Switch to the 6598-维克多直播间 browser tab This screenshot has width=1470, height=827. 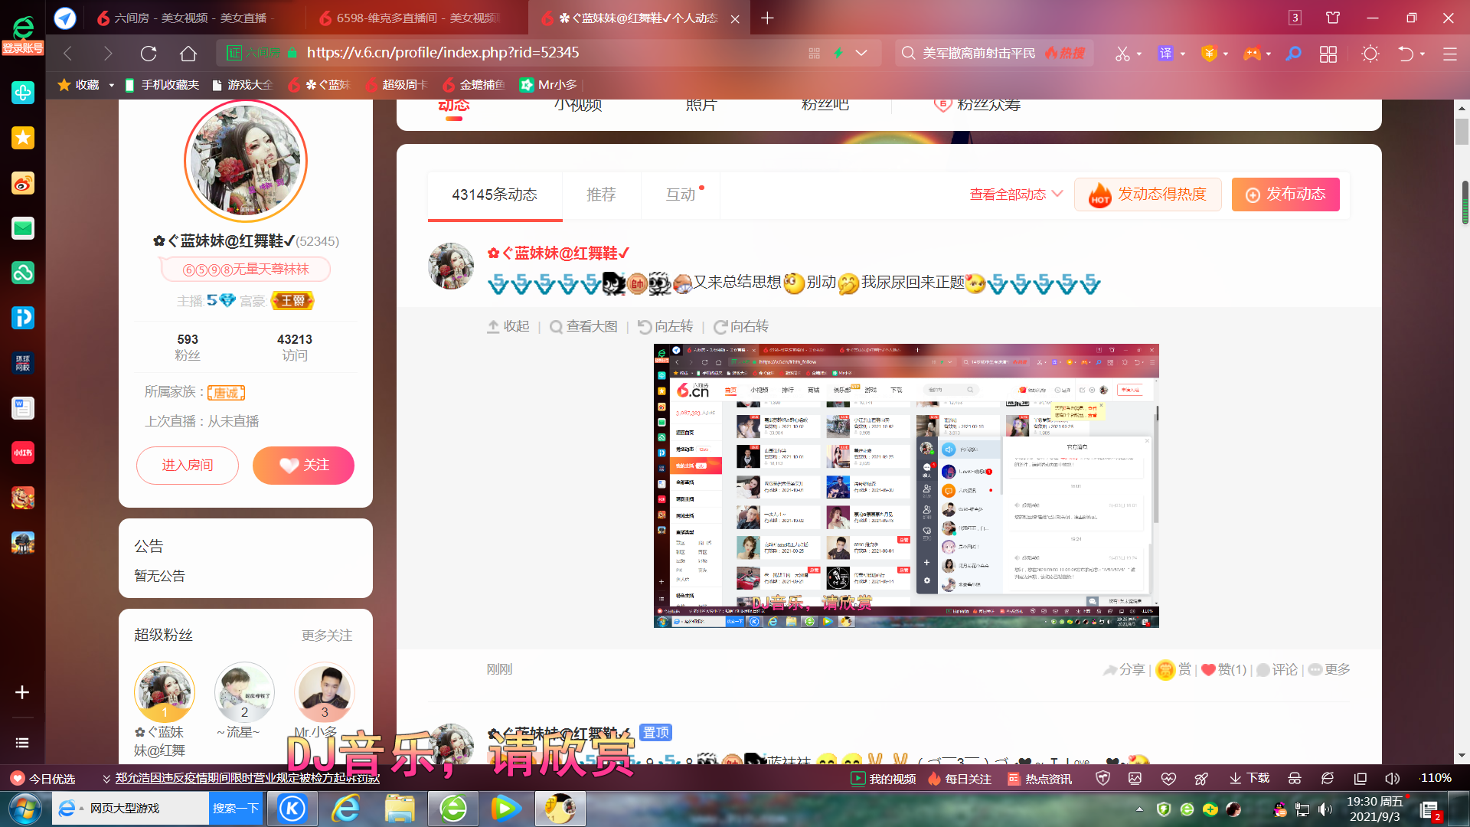(413, 18)
